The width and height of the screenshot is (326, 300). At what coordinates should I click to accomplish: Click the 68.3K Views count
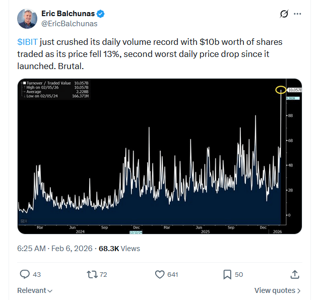coord(119,249)
